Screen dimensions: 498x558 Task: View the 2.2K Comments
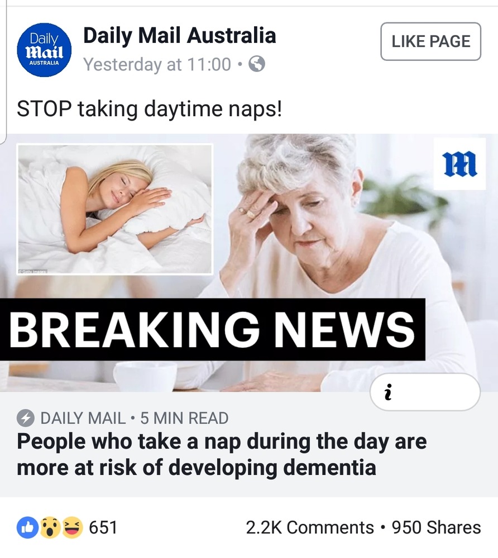click(310, 527)
